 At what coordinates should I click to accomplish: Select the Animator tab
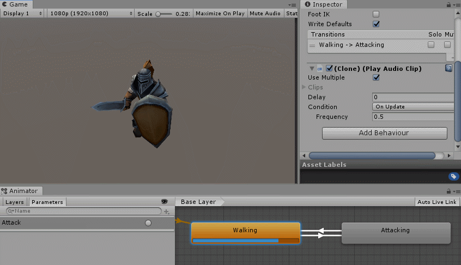point(21,191)
